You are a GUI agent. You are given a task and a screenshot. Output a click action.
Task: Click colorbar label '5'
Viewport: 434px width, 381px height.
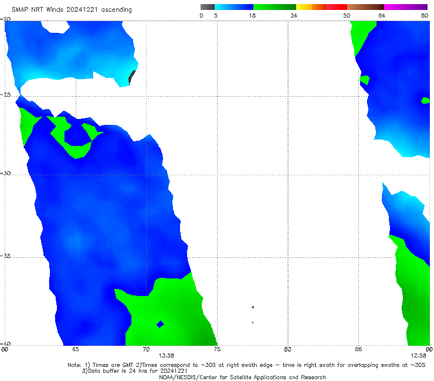[x=216, y=16]
